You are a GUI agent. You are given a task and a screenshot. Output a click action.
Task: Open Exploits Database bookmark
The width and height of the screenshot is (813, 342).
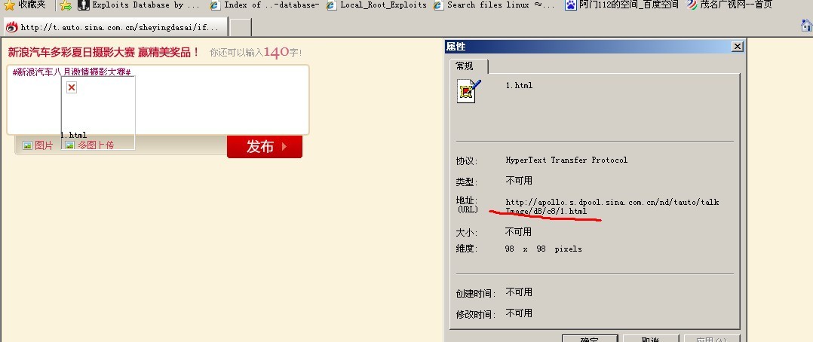coord(139,5)
